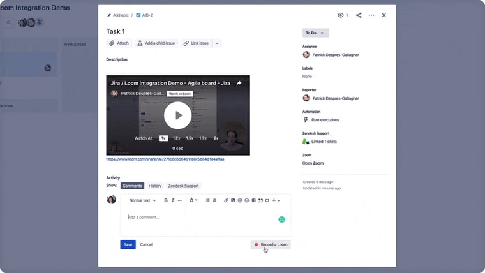Click in the Add a comment field

(x=198, y=218)
